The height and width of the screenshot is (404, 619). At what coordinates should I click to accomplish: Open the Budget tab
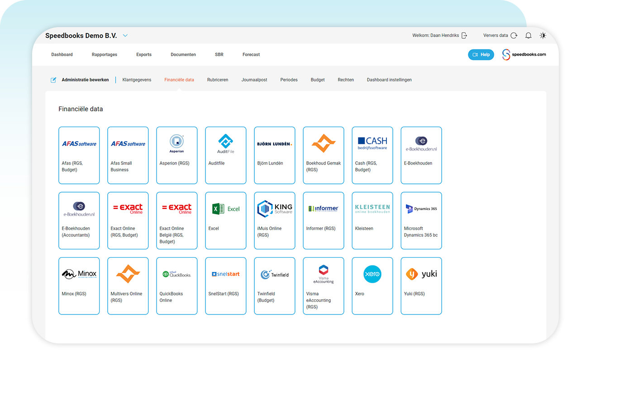[318, 80]
